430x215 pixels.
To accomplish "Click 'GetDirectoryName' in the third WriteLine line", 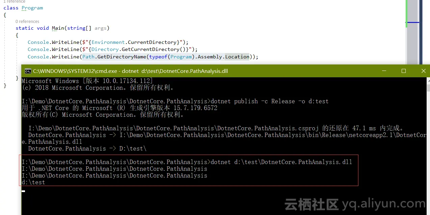I will pos(122,57).
